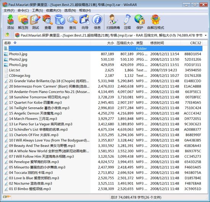210x202 pixels.
Task: Open the address bar dropdown arrow
Action: 205,36
